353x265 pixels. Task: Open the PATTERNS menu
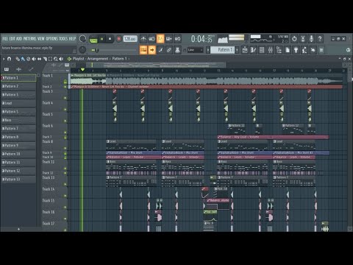click(x=30, y=38)
